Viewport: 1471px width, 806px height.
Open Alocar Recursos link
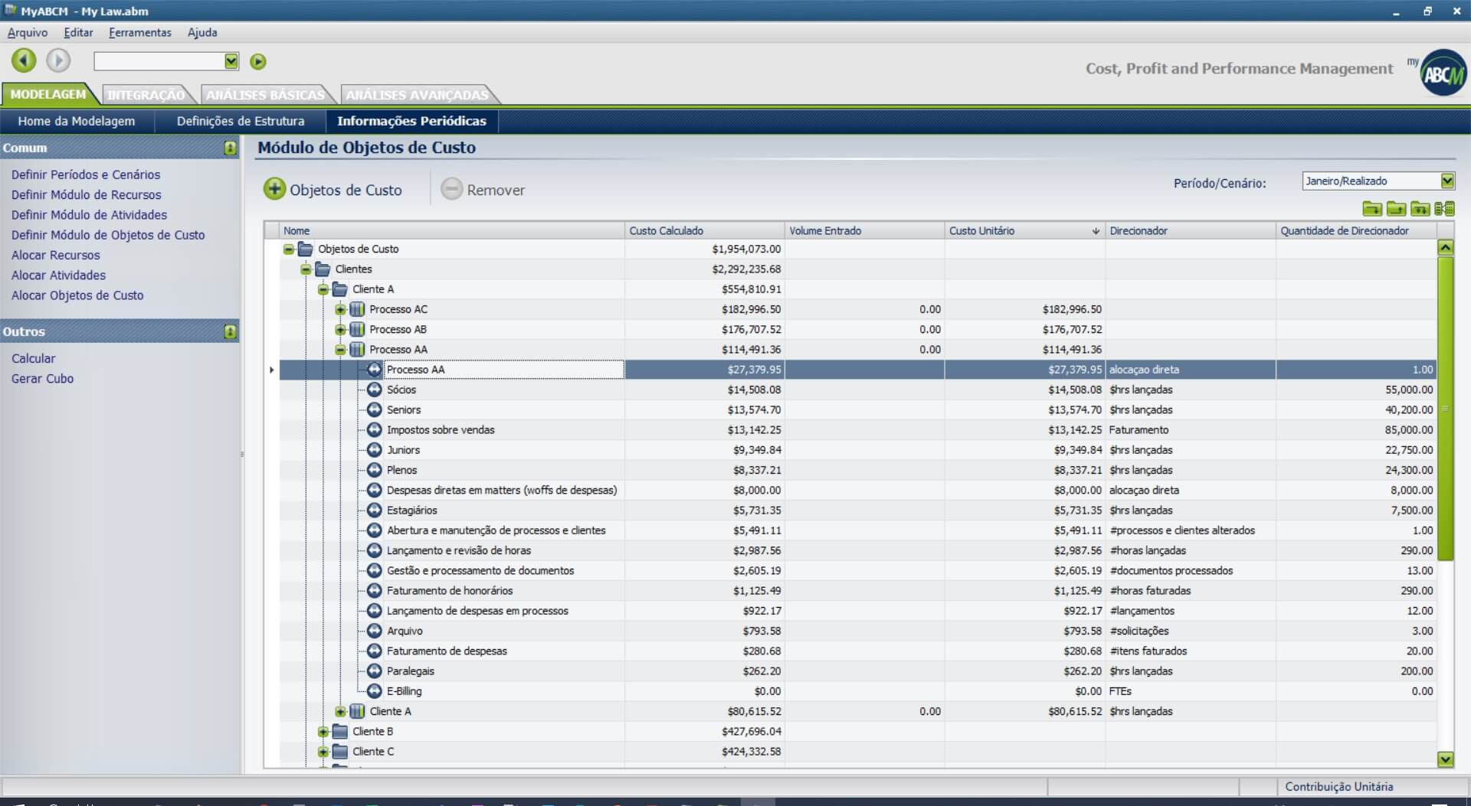tap(55, 255)
